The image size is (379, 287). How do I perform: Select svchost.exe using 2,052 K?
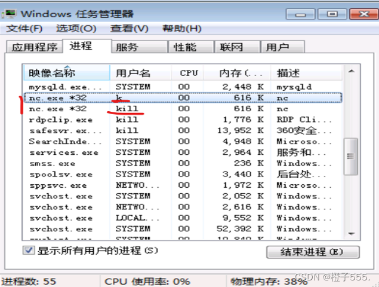[x=183, y=196]
